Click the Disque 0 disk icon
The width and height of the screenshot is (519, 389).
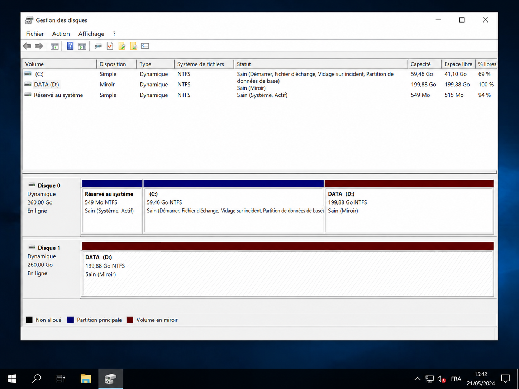click(32, 185)
